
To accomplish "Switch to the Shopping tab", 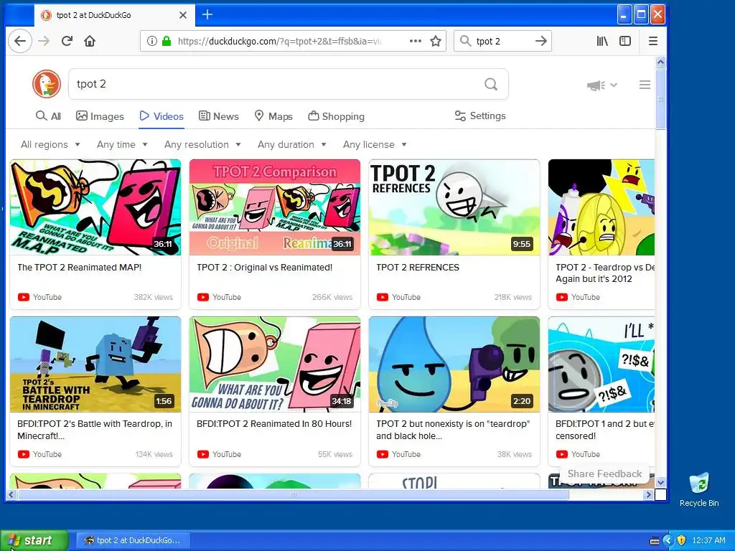I will (x=336, y=116).
